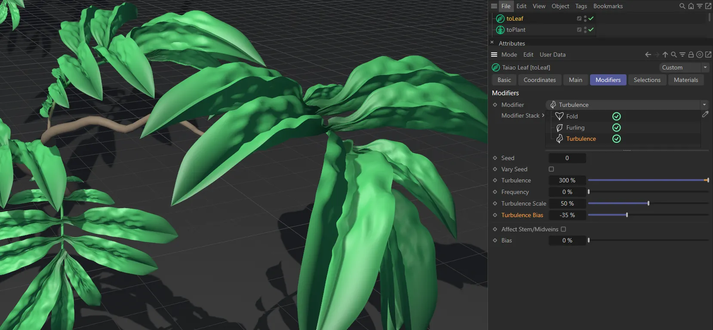Click the Seed value field
Viewport: 713px width, 330px height.
567,158
